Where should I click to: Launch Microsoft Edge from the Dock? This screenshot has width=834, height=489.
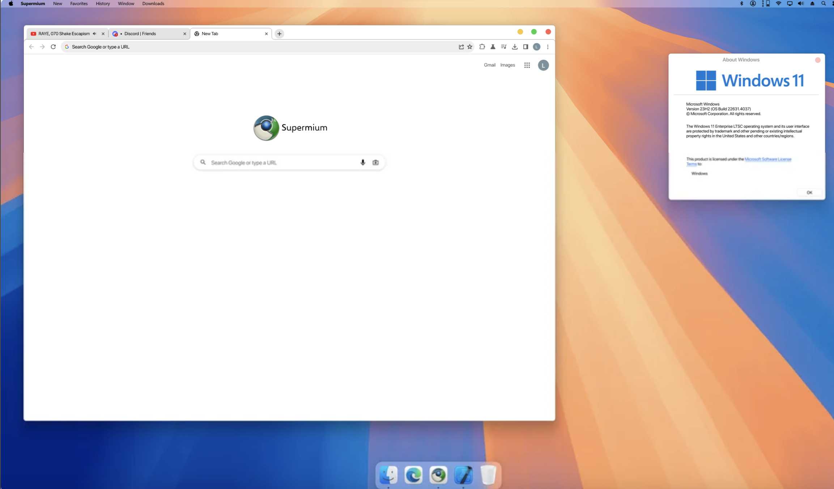click(413, 474)
